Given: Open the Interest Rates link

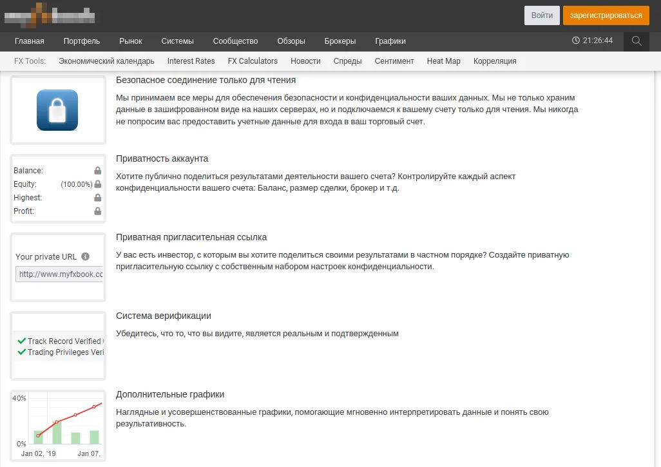Looking at the screenshot, I should coord(191,61).
